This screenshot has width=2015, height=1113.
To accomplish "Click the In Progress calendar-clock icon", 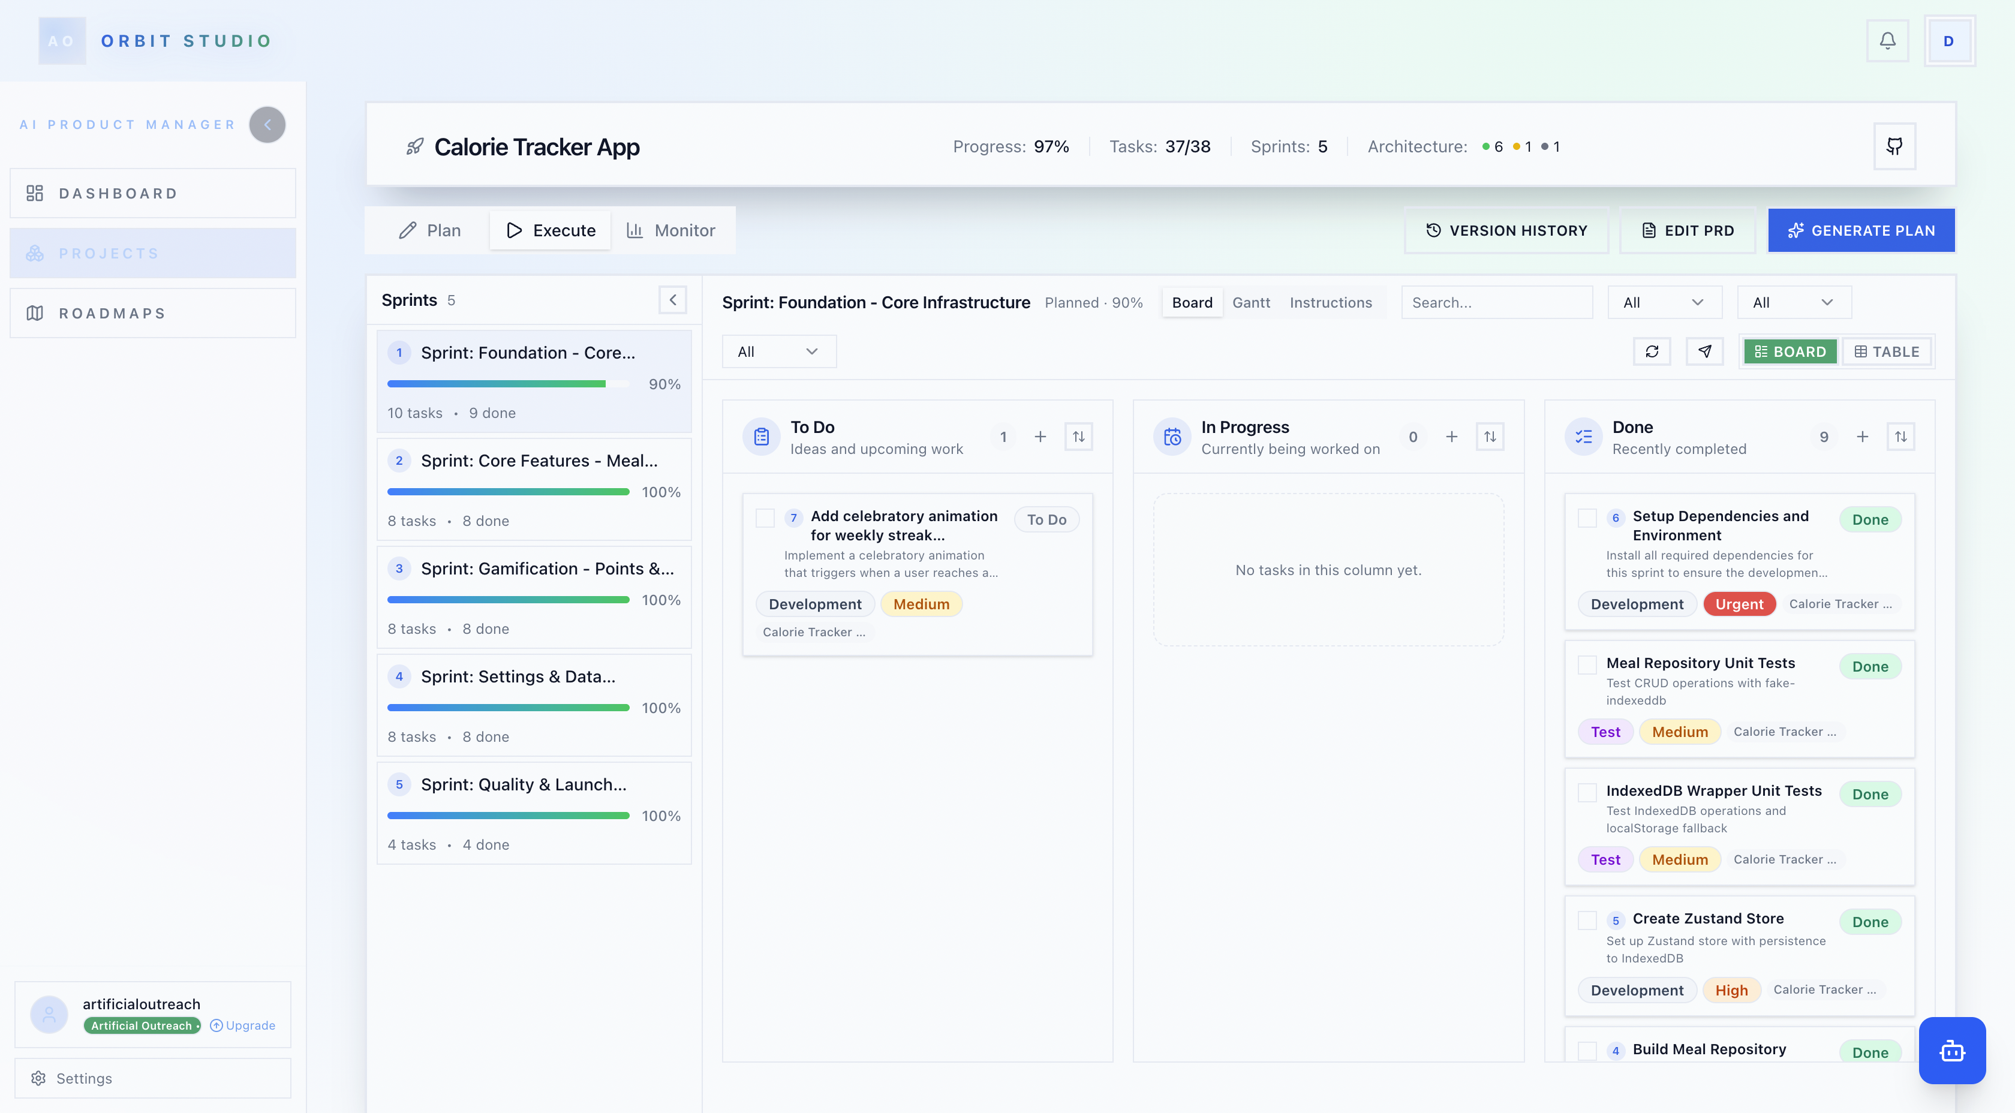I will coord(1172,437).
